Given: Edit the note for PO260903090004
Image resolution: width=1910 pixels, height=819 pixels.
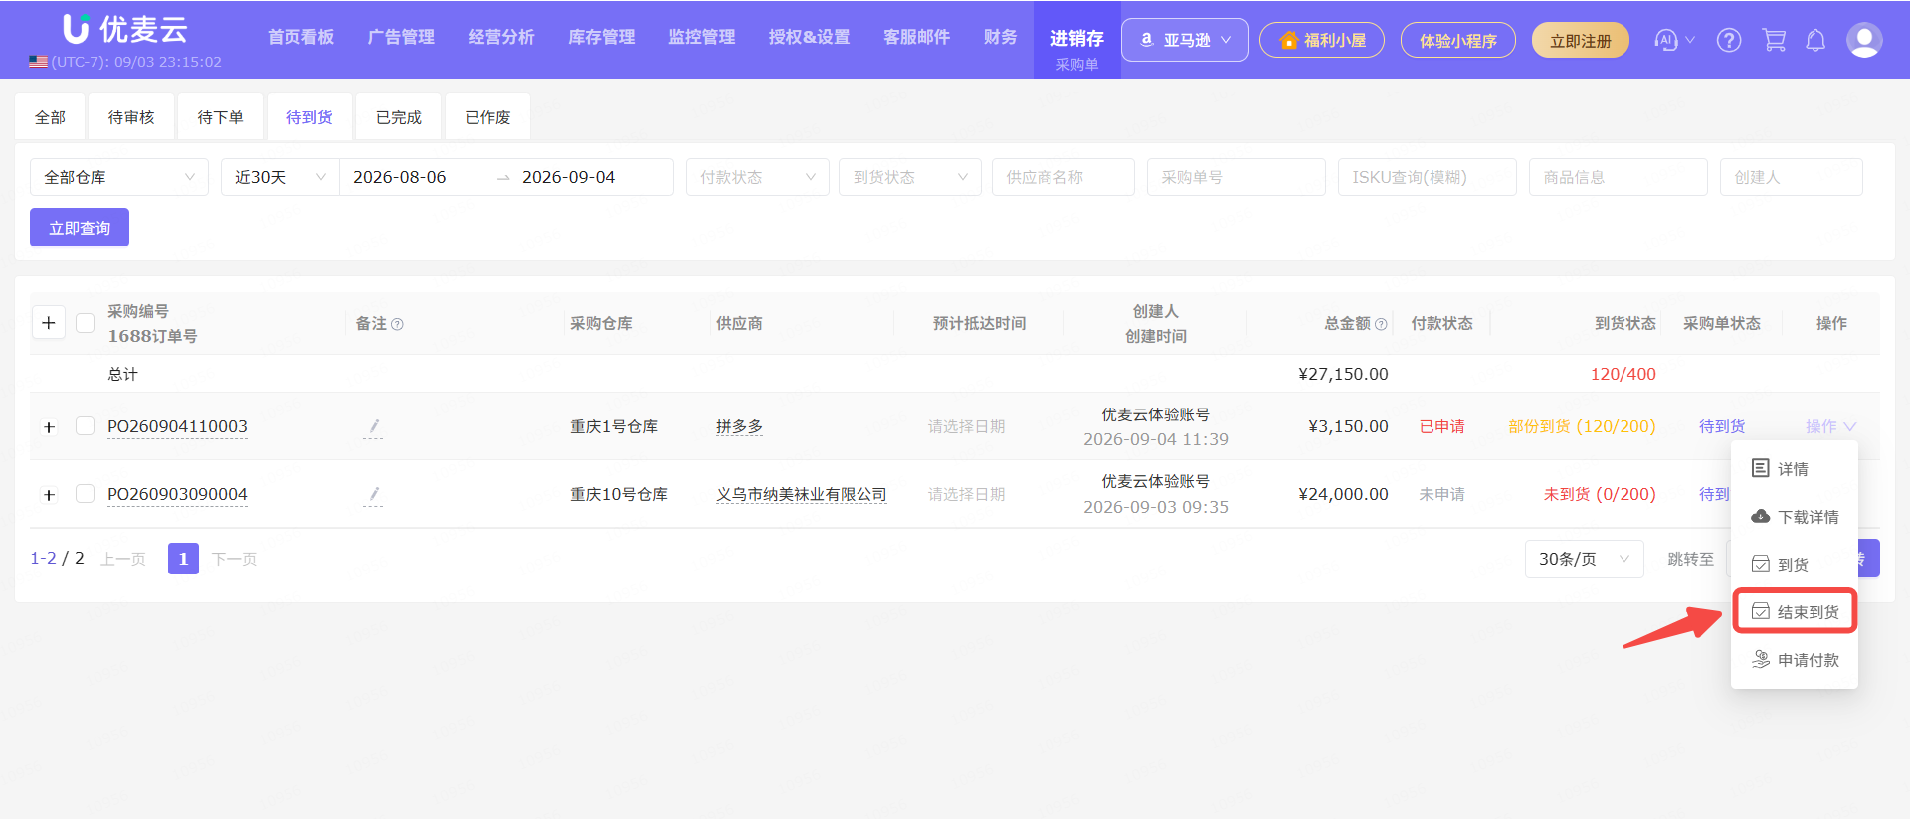Looking at the screenshot, I should pyautogui.click(x=373, y=495).
